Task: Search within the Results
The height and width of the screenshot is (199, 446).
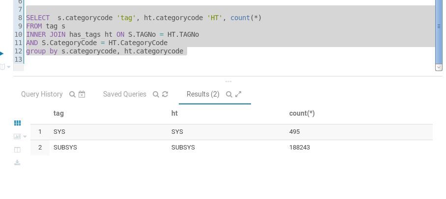Action: click(229, 94)
